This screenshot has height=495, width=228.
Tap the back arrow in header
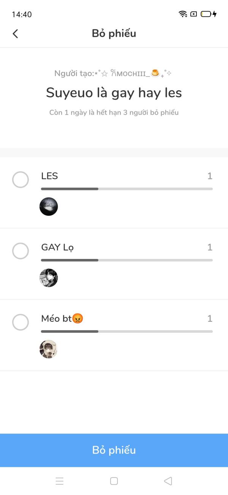pos(15,34)
